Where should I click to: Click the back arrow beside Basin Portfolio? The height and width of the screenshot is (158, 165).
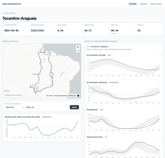point(3,13)
